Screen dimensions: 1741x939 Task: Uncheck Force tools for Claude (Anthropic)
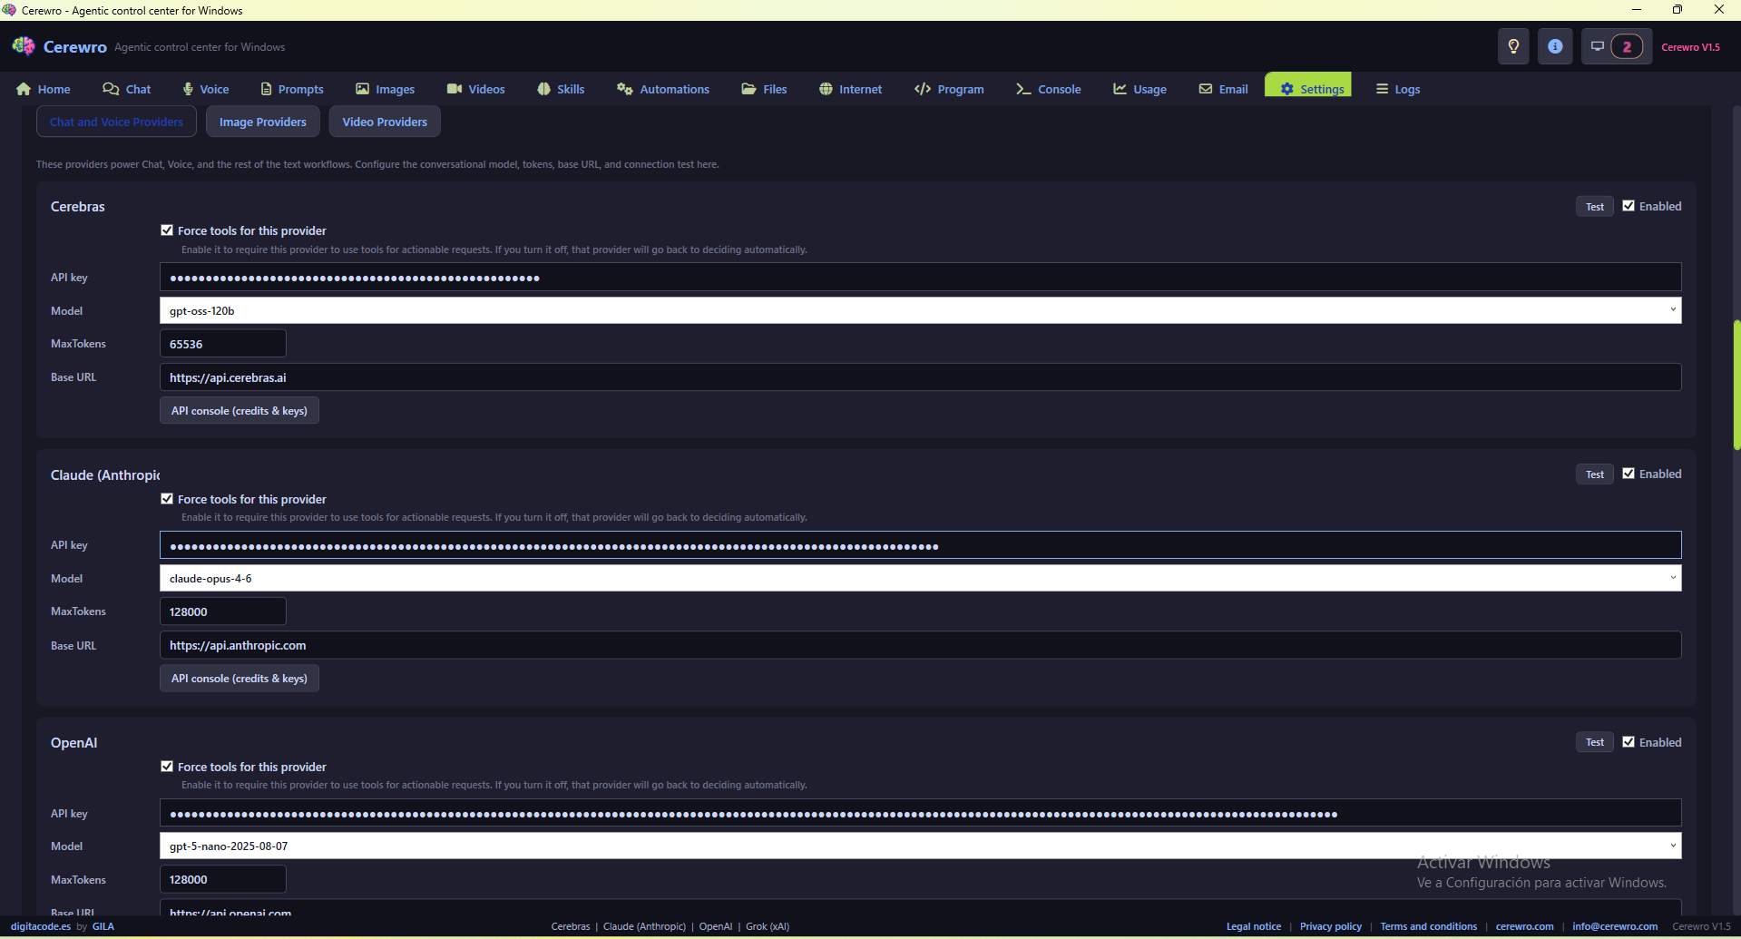click(x=167, y=499)
